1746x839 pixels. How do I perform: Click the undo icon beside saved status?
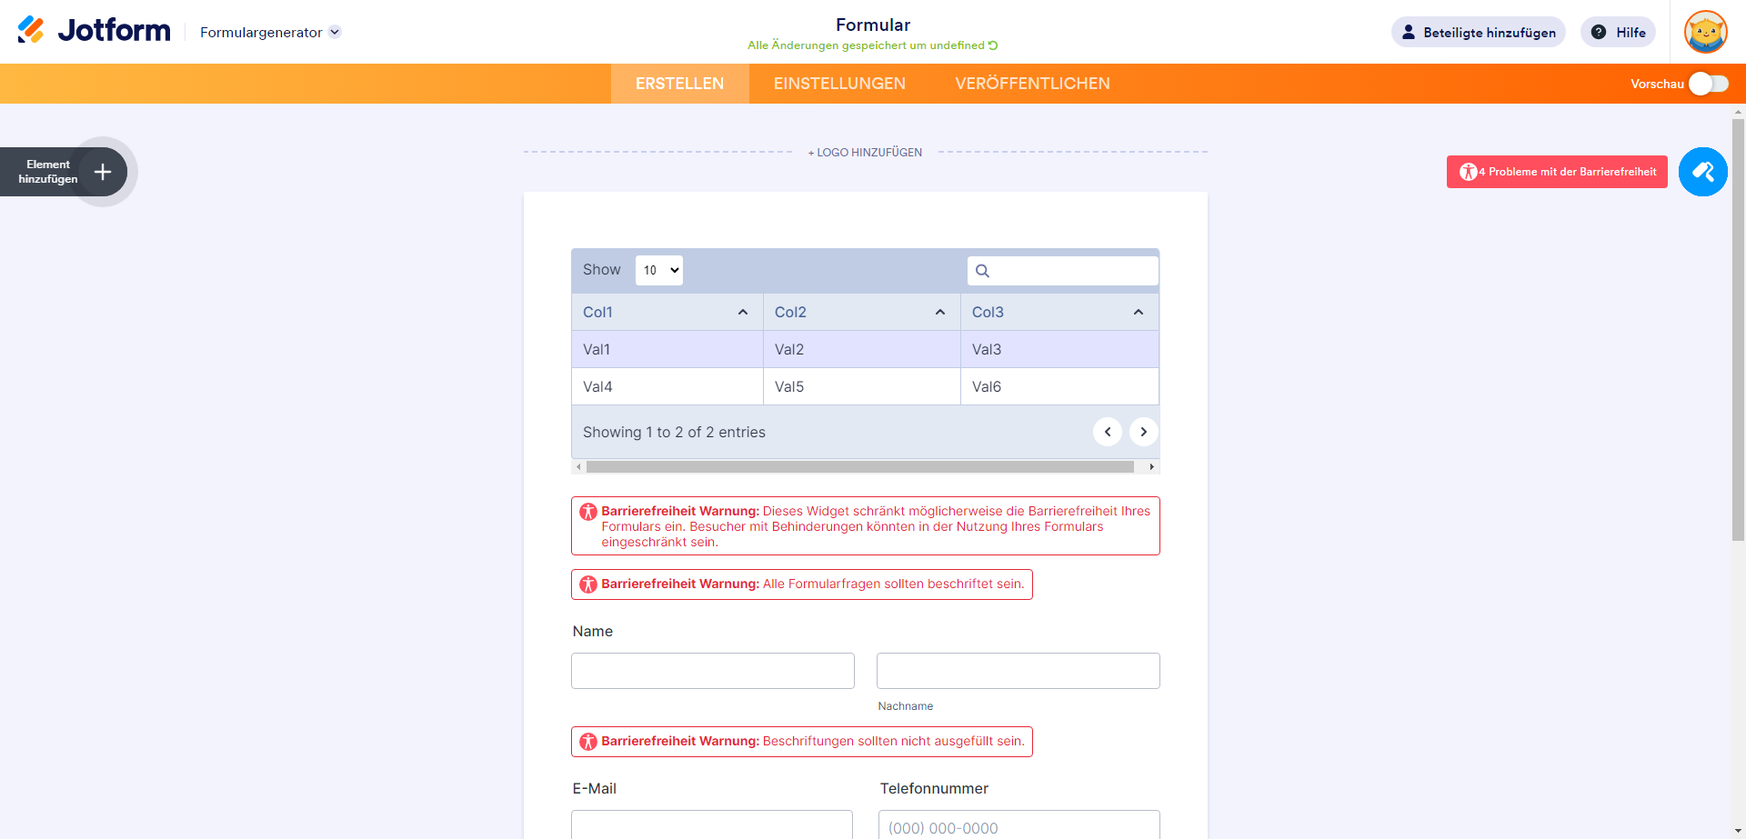tap(993, 45)
